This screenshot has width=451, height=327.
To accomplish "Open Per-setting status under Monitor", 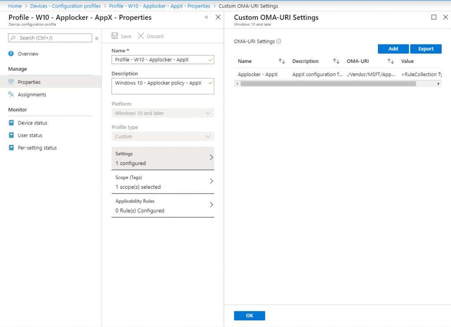I will [x=38, y=147].
